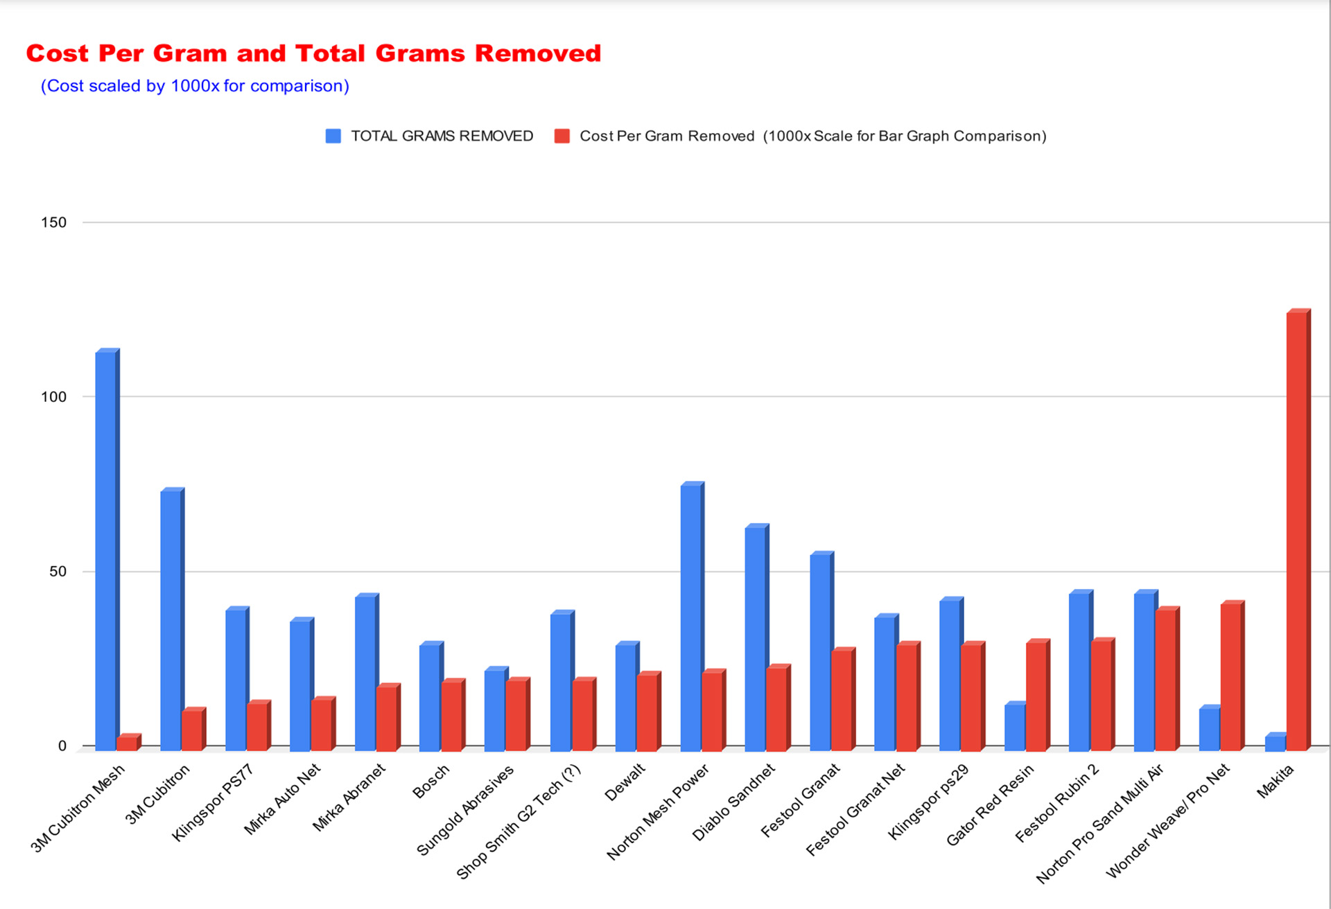Select the red bar for Festool Rubin 2
Image resolution: width=1331 pixels, height=909 pixels.
[x=1103, y=695]
